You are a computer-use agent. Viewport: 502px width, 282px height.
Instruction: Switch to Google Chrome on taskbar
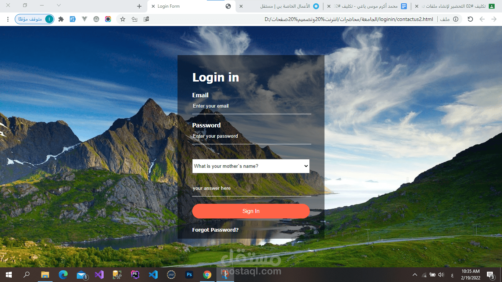coord(207,275)
